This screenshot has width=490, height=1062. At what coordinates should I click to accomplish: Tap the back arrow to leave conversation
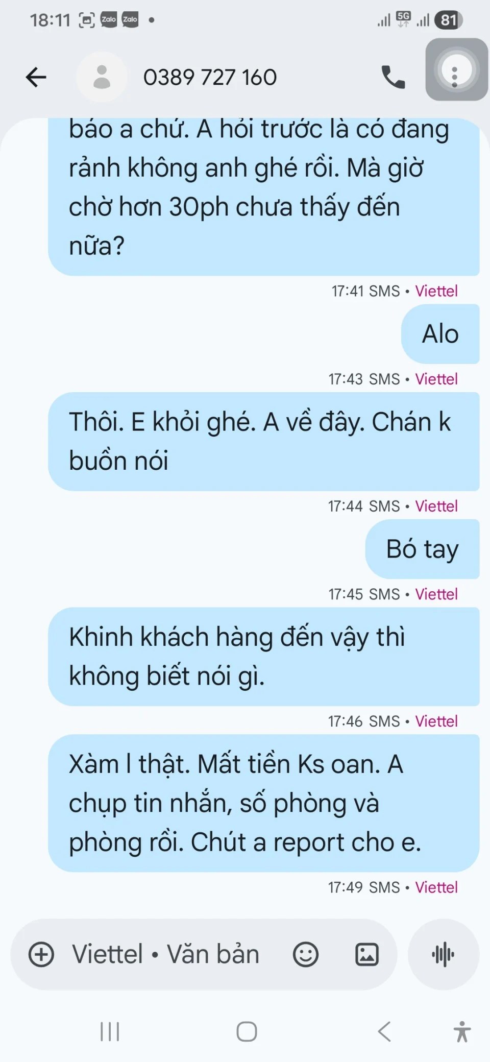tap(36, 78)
